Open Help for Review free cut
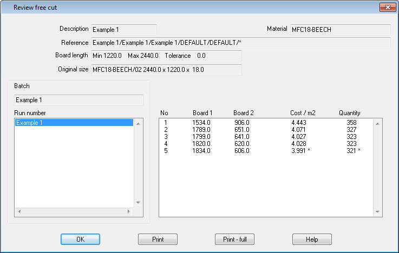399x253 pixels. click(x=312, y=239)
